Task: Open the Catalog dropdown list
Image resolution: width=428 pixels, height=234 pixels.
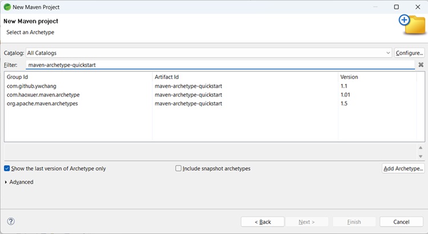Action: [x=388, y=53]
